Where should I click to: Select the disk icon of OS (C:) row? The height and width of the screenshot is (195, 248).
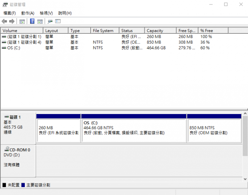(4, 48)
